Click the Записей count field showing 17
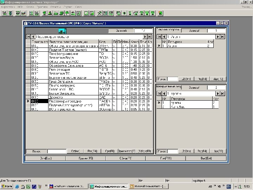Image resolution: width=253 pixels, height=190 pixels. [143, 31]
